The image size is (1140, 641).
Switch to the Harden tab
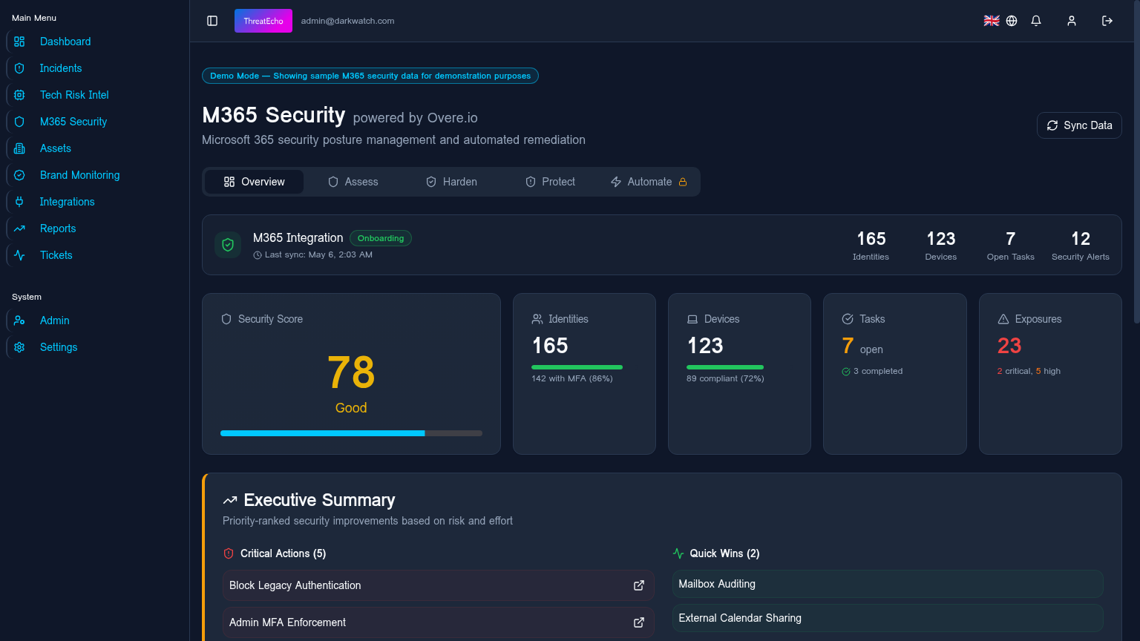[451, 182]
